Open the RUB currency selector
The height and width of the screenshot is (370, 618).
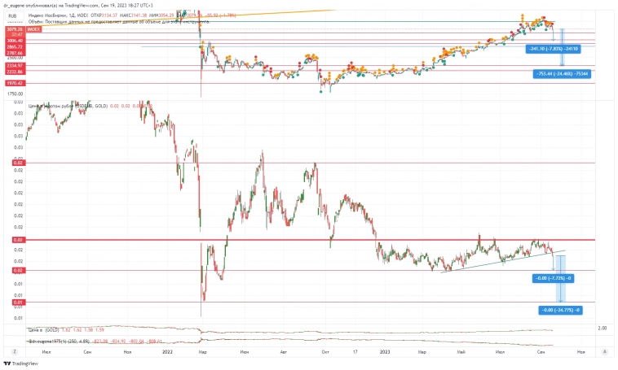pos(12,15)
